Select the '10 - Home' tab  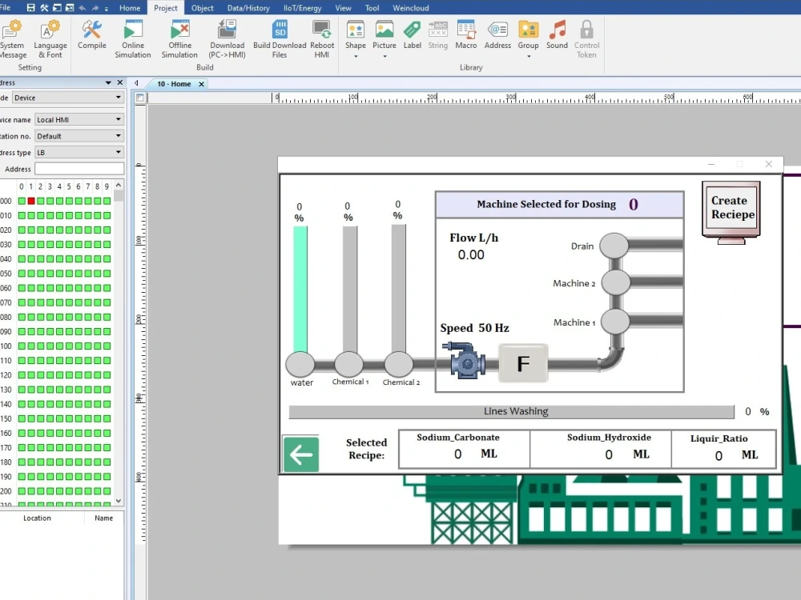175,83
